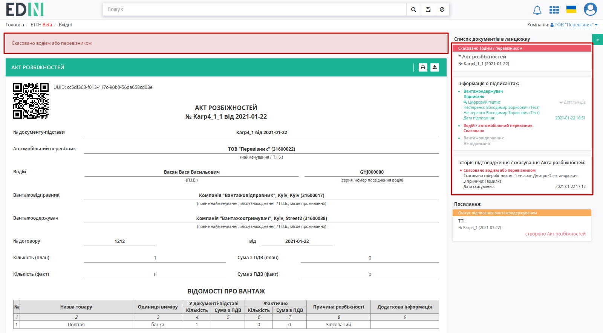The height and width of the screenshot is (333, 603).
Task: Click the Ukrainian flag language icon
Action: click(x=571, y=9)
